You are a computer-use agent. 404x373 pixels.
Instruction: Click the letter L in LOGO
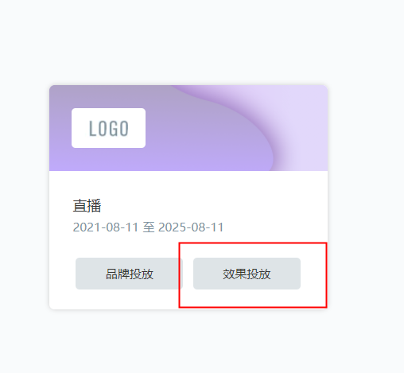click(92, 128)
